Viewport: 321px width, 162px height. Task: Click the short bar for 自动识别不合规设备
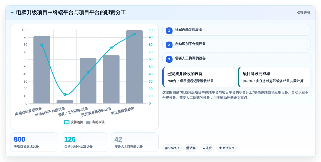tap(65, 102)
